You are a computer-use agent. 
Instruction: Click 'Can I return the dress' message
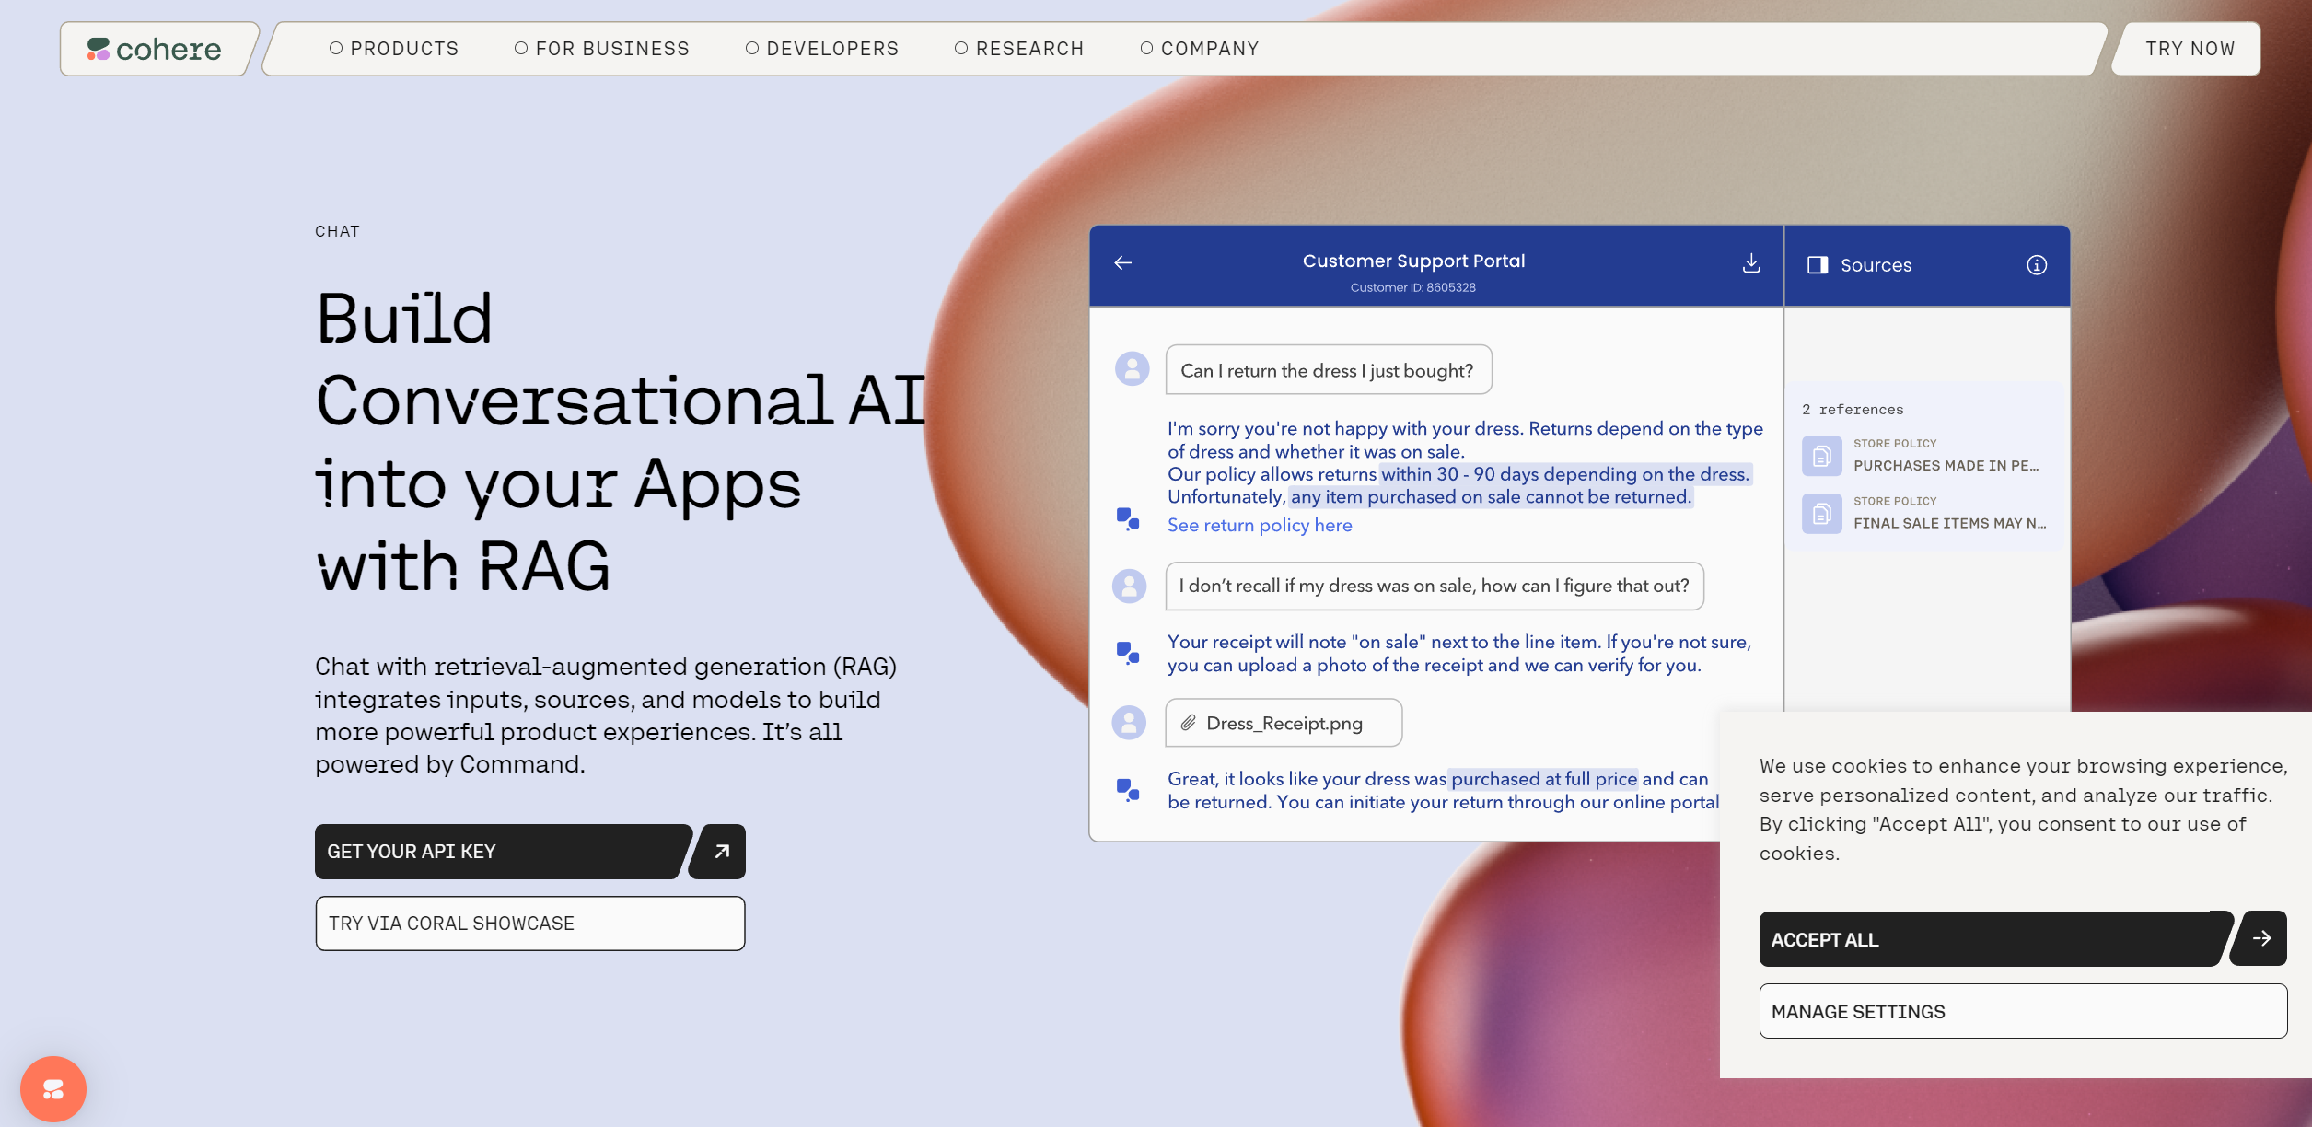click(1328, 370)
